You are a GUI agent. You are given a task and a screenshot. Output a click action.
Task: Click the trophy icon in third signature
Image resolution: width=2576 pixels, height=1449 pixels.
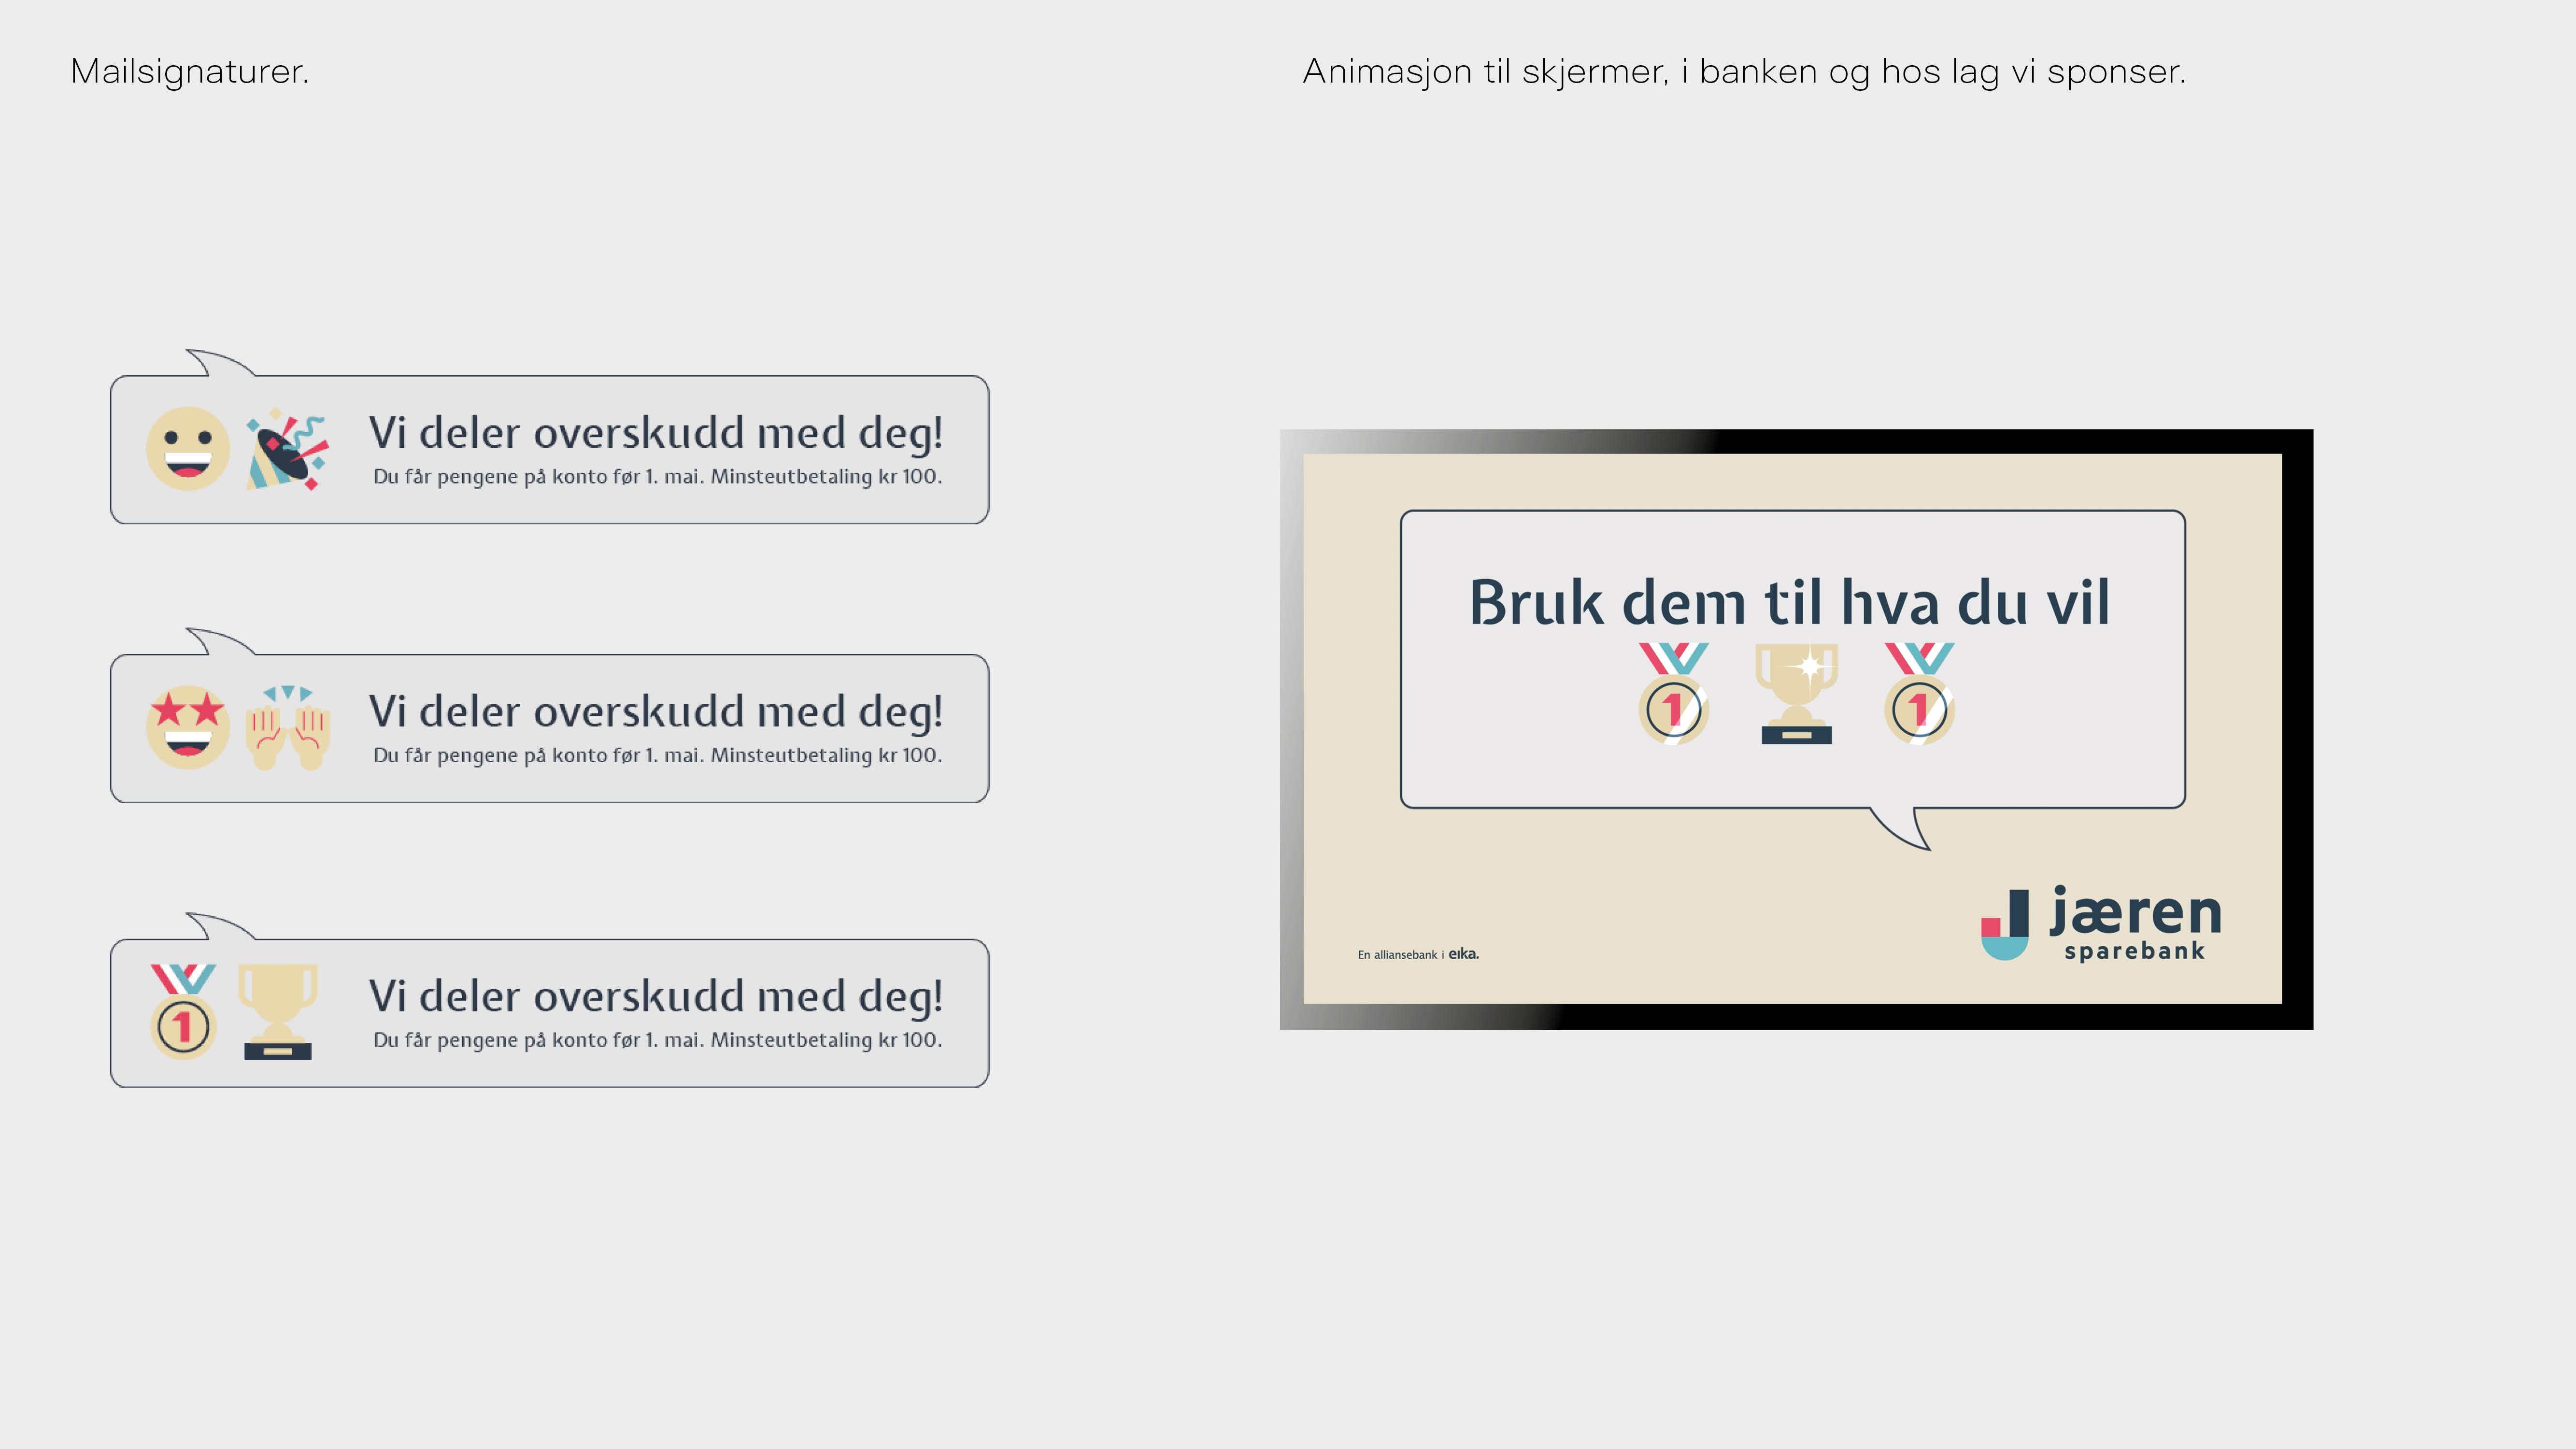[278, 1011]
